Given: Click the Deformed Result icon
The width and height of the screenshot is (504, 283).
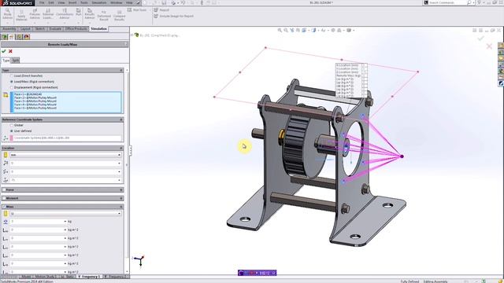Looking at the screenshot, I should point(104,16).
